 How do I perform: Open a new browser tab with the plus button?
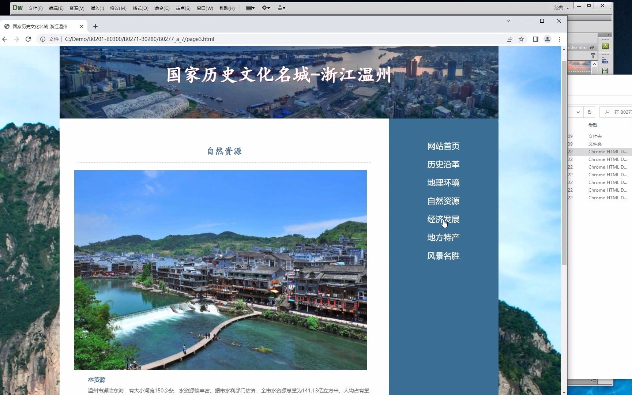point(95,26)
